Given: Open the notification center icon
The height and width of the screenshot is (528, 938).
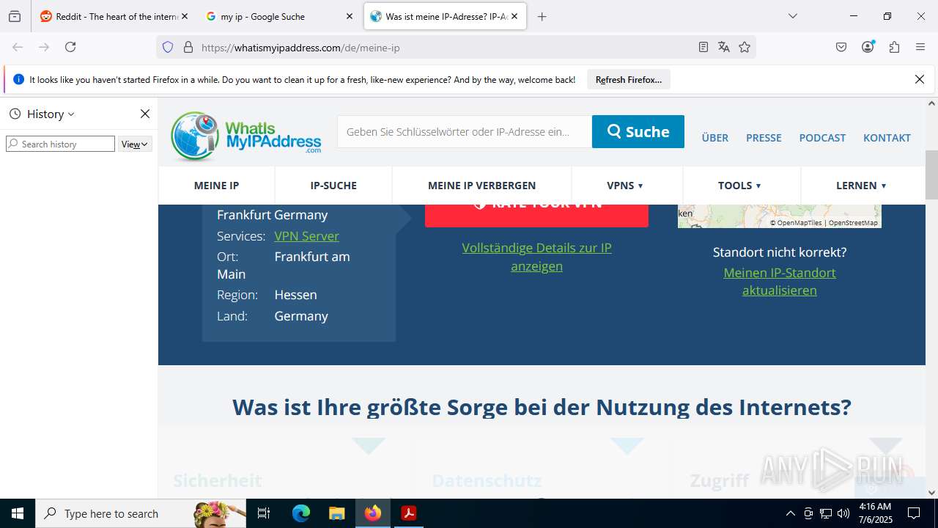Looking at the screenshot, I should [914, 513].
